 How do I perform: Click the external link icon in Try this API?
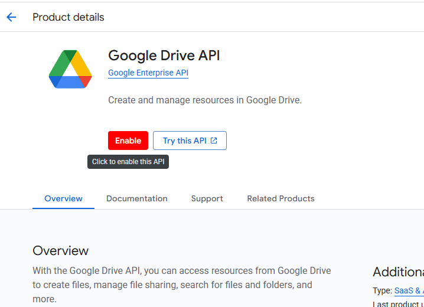(214, 141)
